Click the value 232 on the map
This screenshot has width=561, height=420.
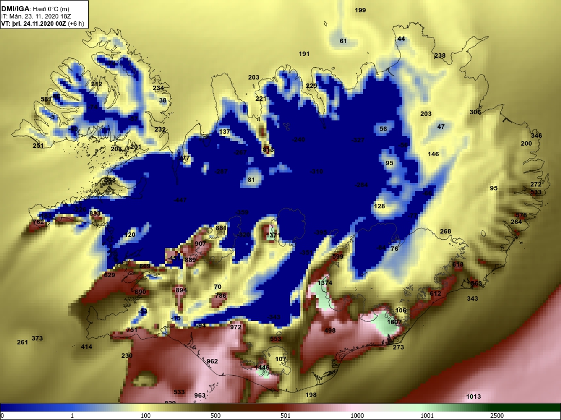[160, 129]
